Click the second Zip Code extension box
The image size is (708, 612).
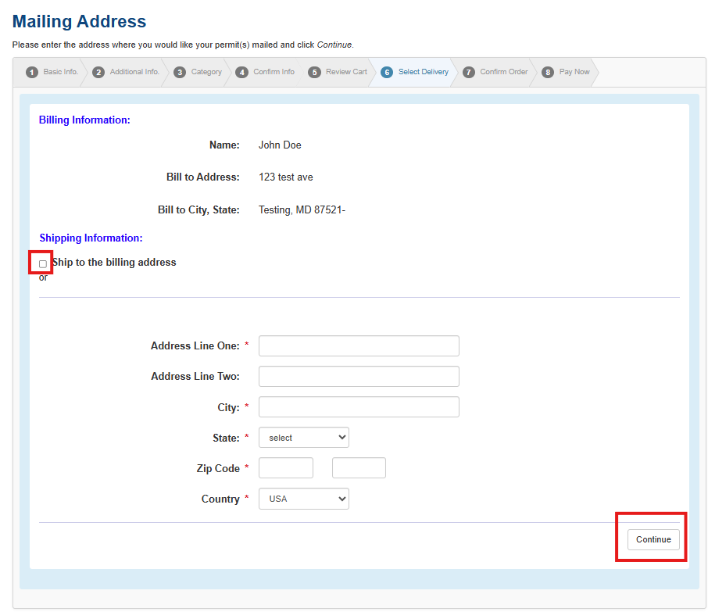pyautogui.click(x=359, y=468)
